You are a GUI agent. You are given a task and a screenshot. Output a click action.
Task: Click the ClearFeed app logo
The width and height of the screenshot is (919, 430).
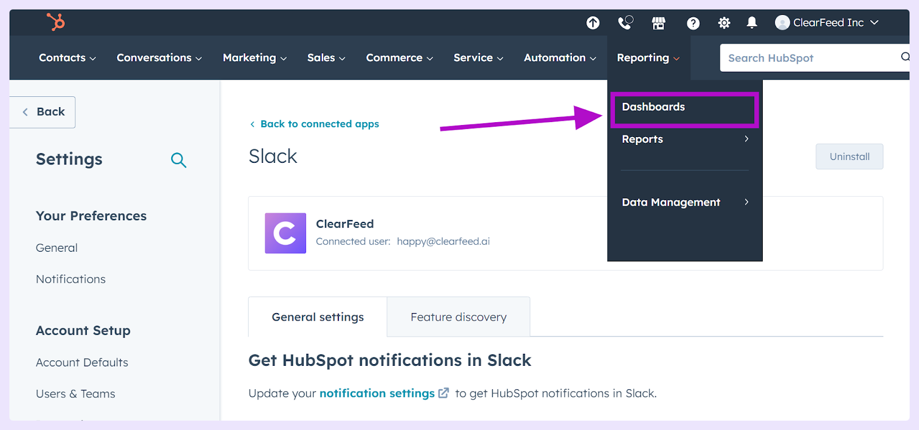click(x=285, y=233)
